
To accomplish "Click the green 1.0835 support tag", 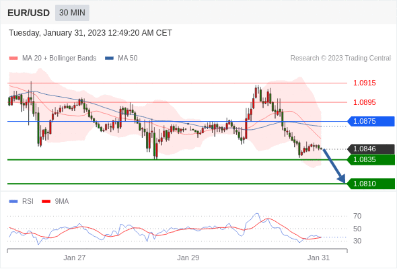I will [371, 159].
